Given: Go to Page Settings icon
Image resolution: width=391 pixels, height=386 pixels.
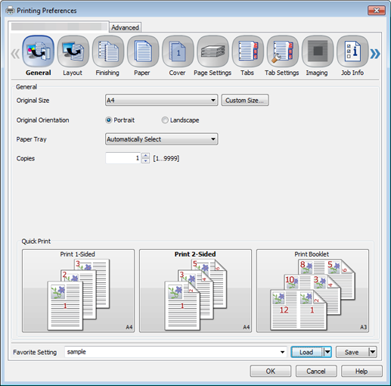Looking at the screenshot, I should click(213, 51).
